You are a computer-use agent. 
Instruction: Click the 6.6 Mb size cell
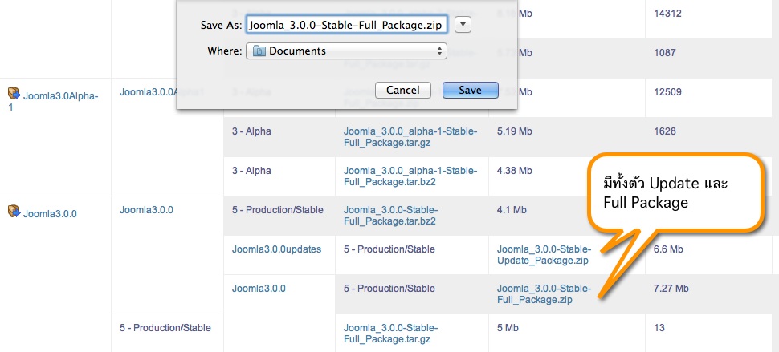coord(668,249)
